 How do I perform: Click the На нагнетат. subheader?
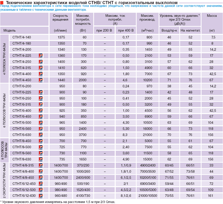pyautogui.click(x=190, y=31)
